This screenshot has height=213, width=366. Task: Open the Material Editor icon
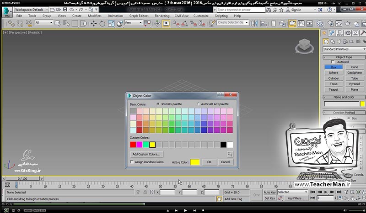320,23
